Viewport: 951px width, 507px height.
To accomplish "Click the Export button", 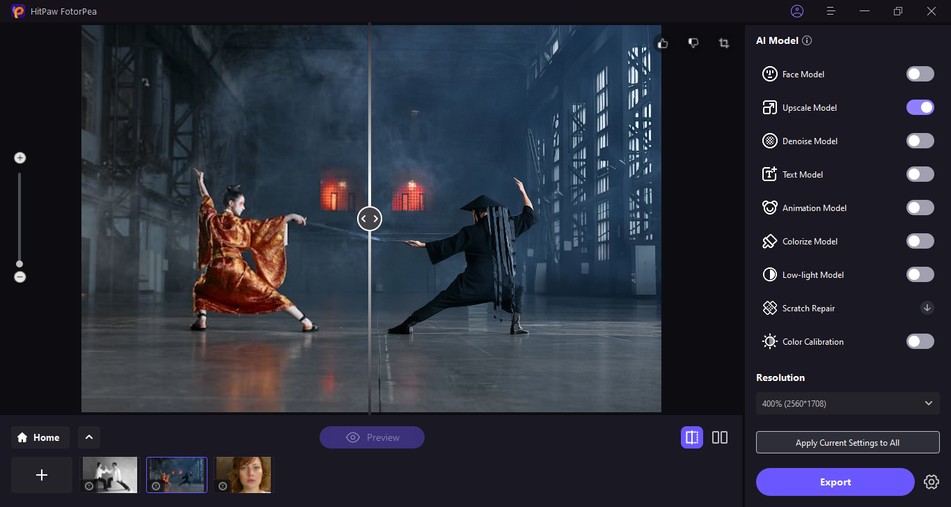I will tap(835, 482).
